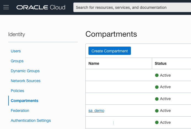Screen dimensions: 191x129
Task: Click the Oracle Cloud logo
Action: (x=41, y=7)
